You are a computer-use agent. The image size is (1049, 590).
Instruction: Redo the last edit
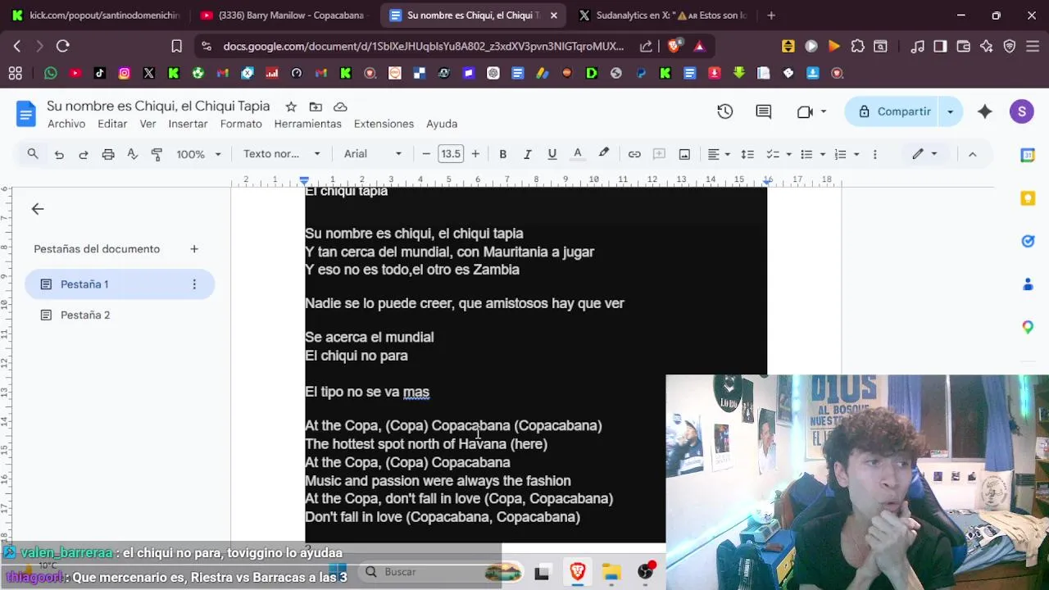point(84,154)
